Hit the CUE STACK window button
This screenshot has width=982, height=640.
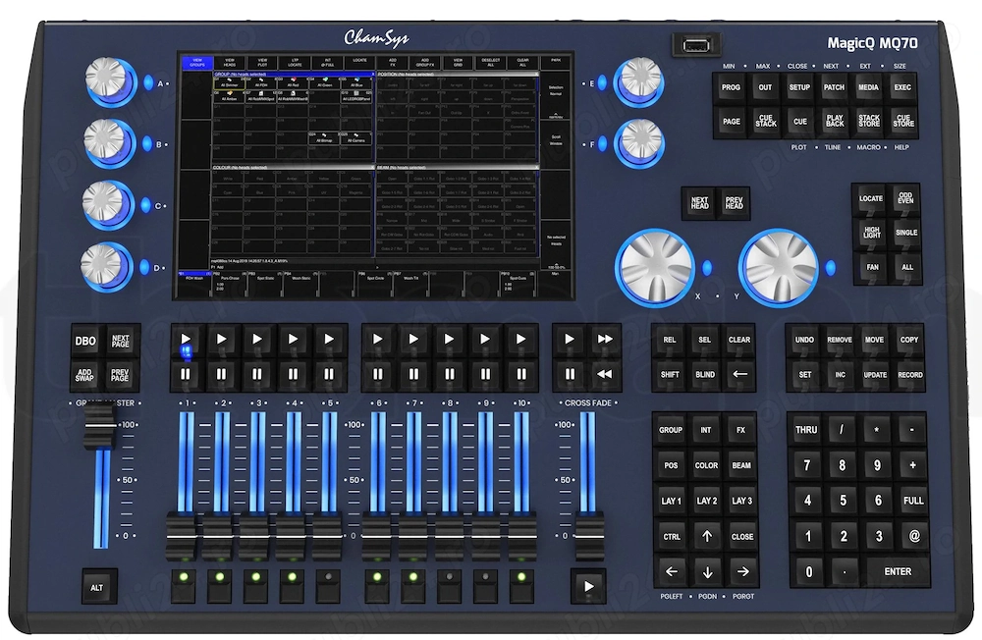pos(765,122)
